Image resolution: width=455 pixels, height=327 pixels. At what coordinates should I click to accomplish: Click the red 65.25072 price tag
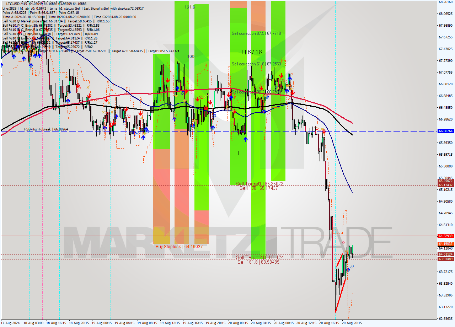pyautogui.click(x=446, y=181)
